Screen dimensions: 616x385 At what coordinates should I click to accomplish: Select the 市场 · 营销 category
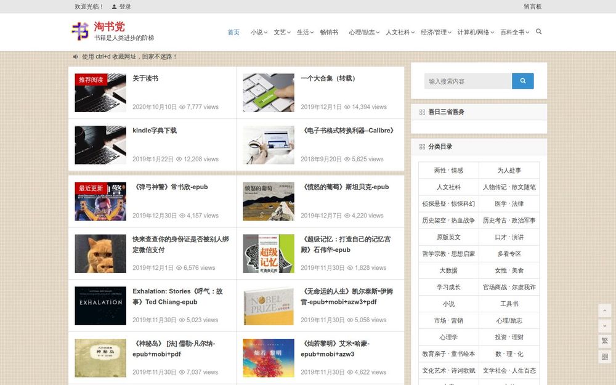tap(448, 320)
